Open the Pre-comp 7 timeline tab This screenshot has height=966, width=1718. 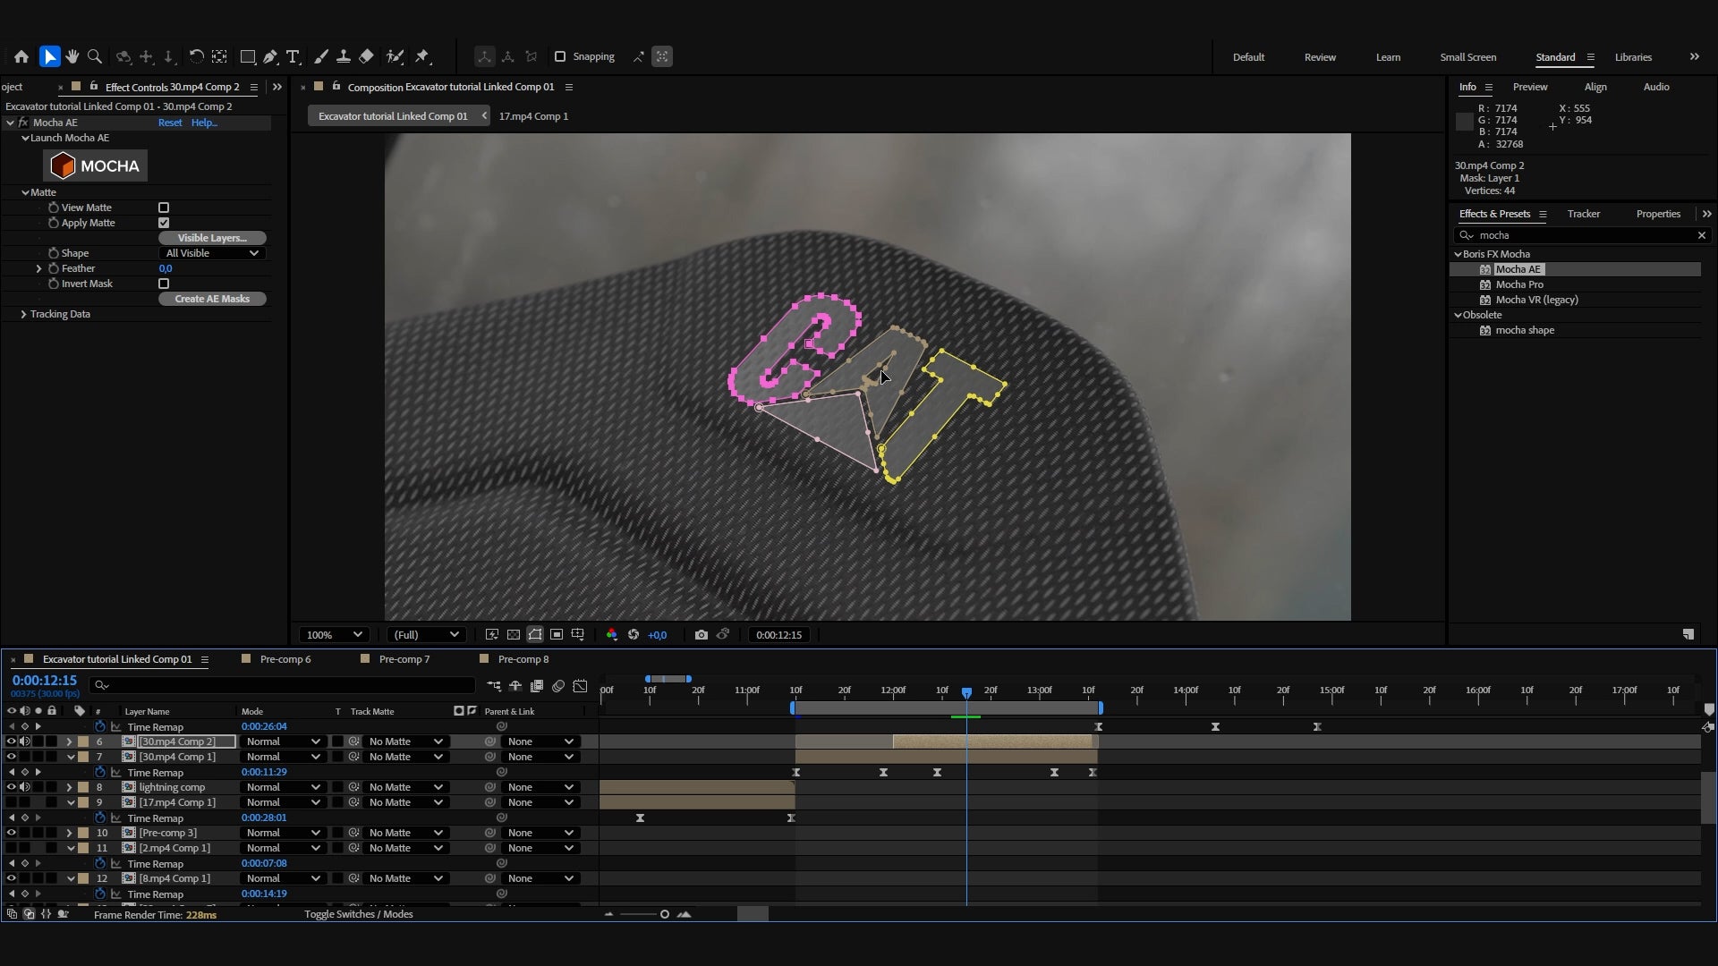point(404,659)
